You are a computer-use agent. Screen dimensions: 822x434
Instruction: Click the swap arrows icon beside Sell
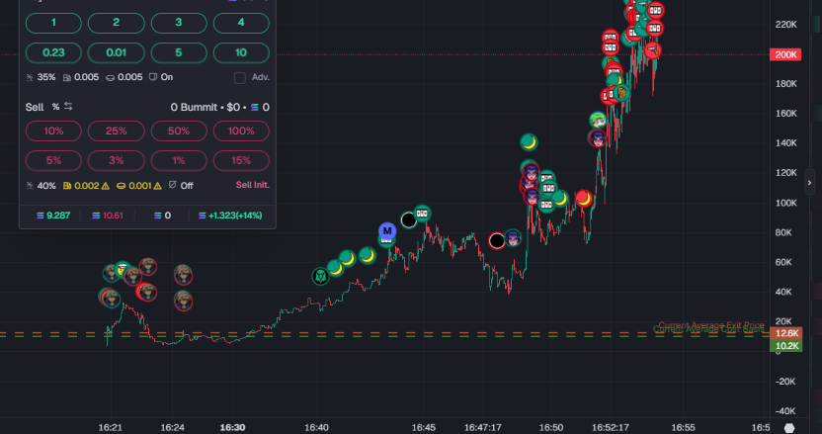[x=68, y=107]
